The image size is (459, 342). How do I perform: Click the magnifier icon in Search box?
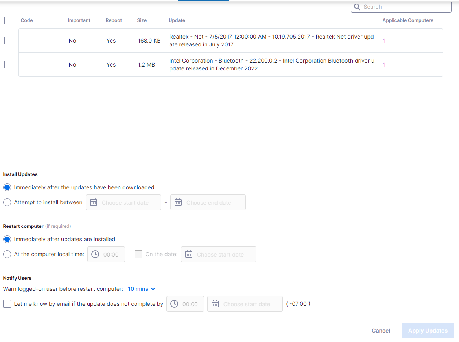357,7
